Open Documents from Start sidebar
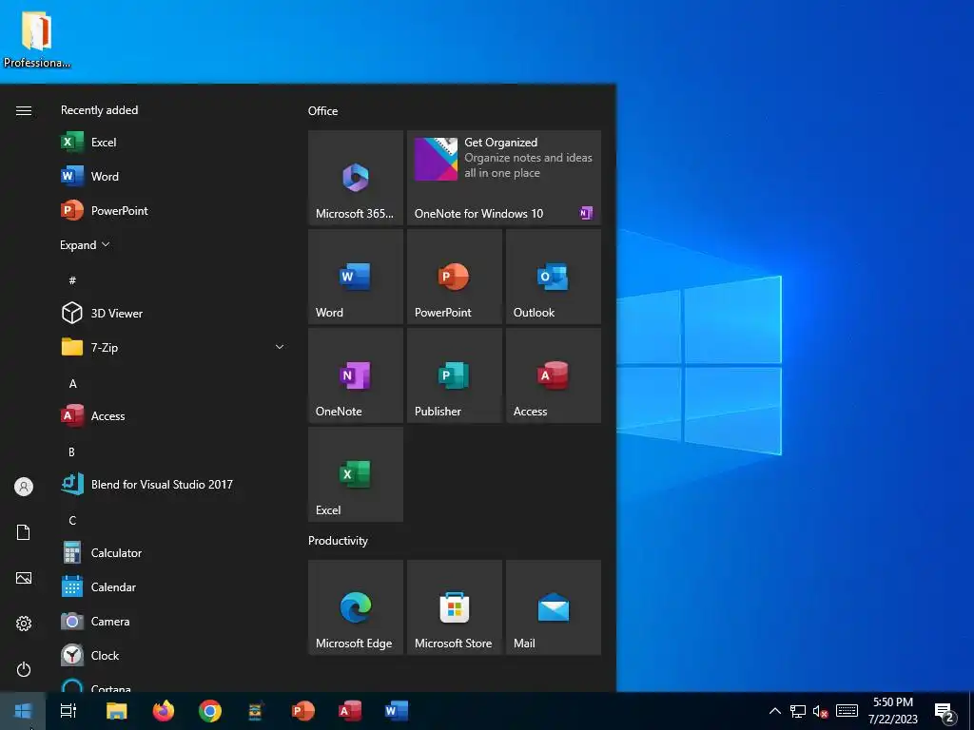 pos(24,532)
